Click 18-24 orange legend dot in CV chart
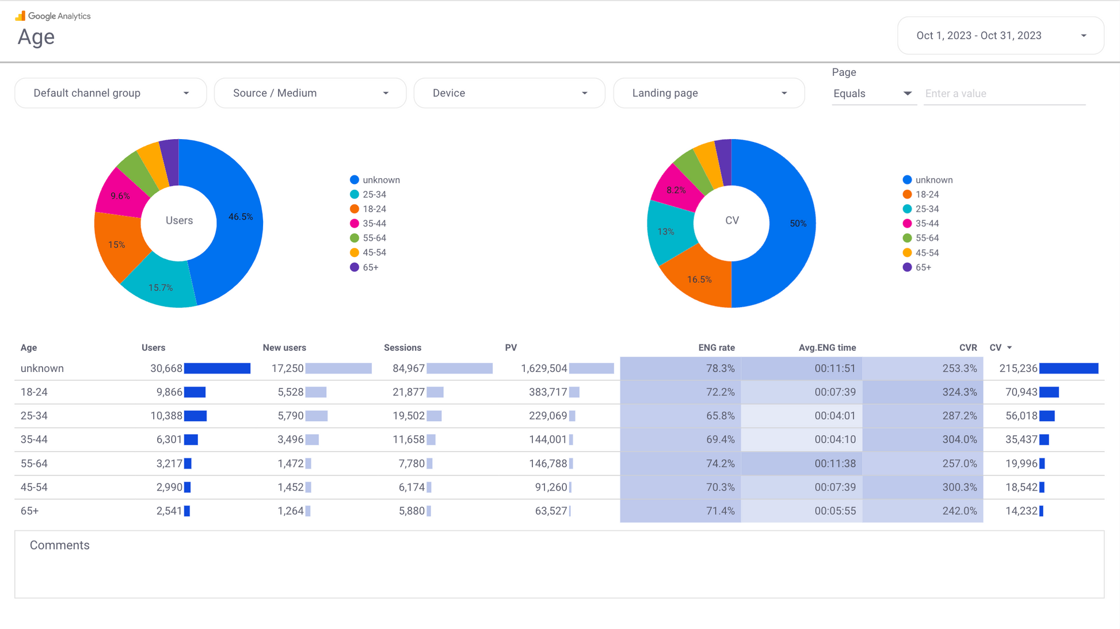The height and width of the screenshot is (629, 1120). tap(907, 194)
